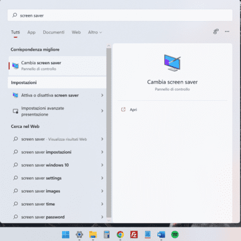Image resolution: width=241 pixels, height=241 pixels.
Task: Click magnifier icon next to screen saver time
Action: click(x=15, y=204)
